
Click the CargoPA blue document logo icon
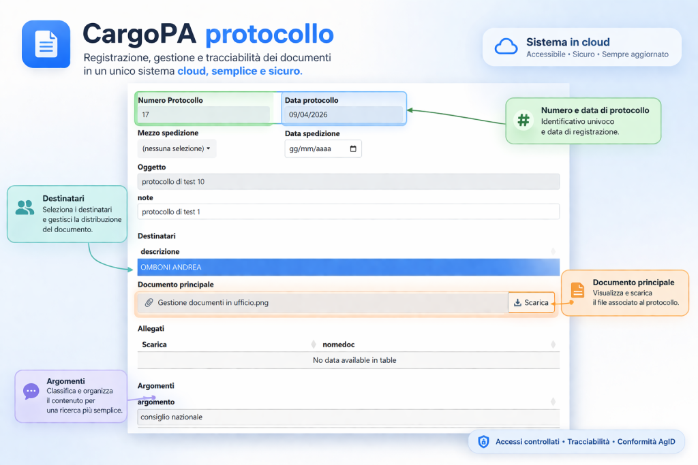46,44
